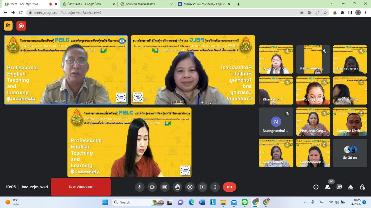
Task: Close the Google Drive browser tab
Action: (113, 4)
